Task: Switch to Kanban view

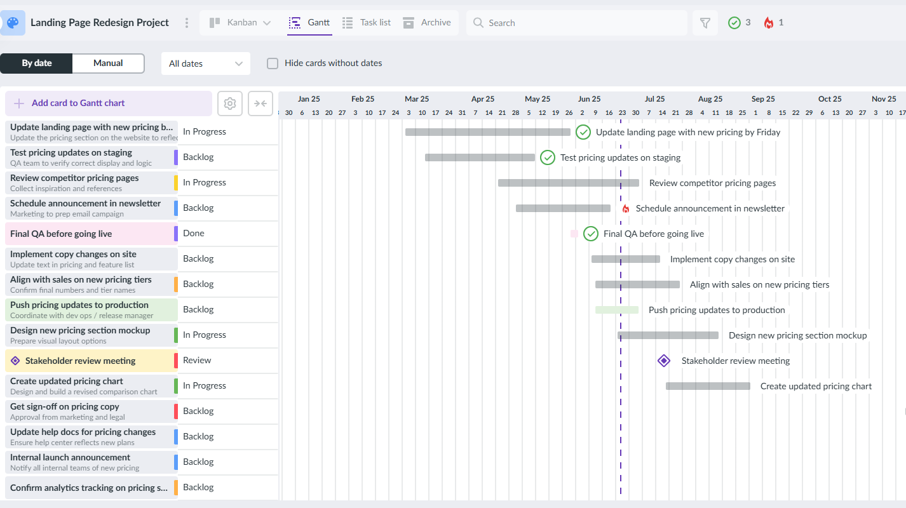Action: (x=233, y=23)
